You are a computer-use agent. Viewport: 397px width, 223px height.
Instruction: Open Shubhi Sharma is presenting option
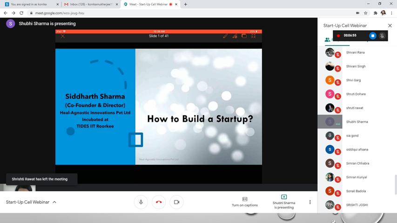284,202
